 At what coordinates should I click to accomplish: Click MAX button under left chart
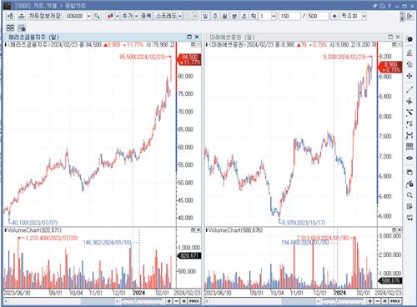click(x=194, y=301)
